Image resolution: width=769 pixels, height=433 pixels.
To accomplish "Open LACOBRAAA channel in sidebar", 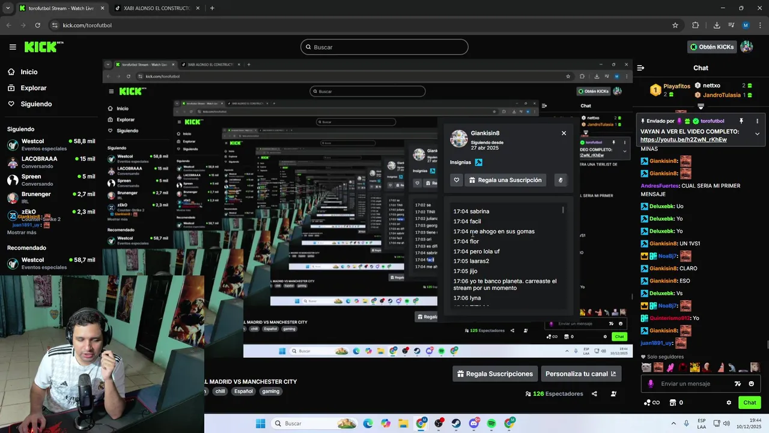I will pos(51,162).
